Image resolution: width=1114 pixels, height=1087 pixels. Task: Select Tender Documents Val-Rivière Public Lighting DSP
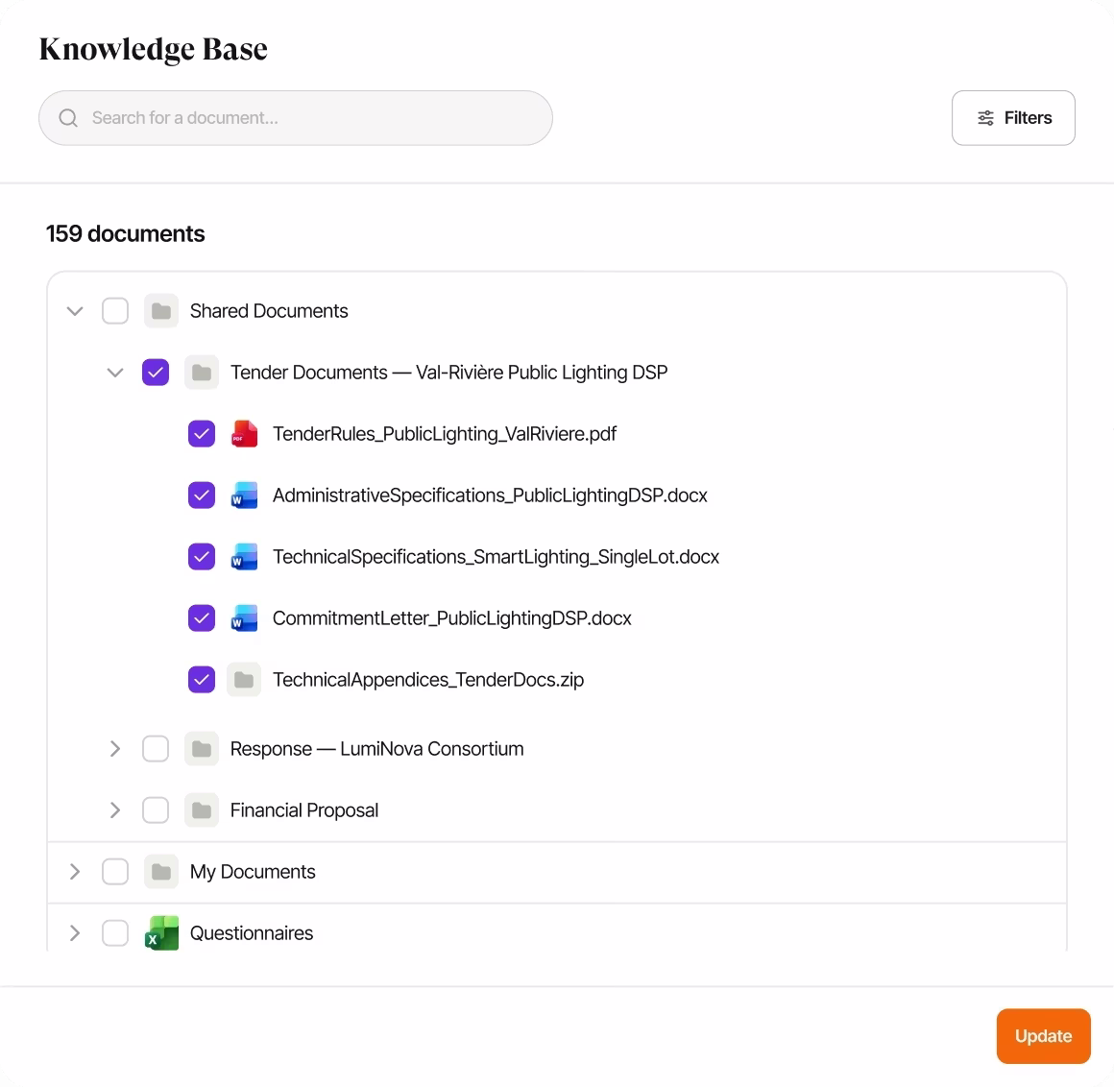click(x=449, y=373)
